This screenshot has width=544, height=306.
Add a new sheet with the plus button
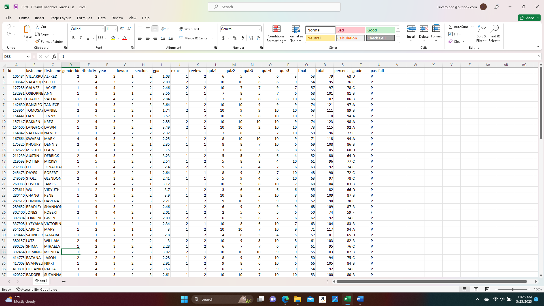coord(64,281)
